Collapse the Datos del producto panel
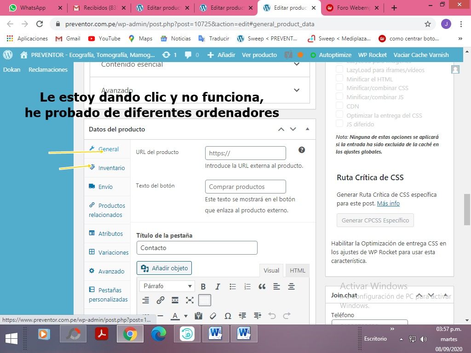 point(307,129)
